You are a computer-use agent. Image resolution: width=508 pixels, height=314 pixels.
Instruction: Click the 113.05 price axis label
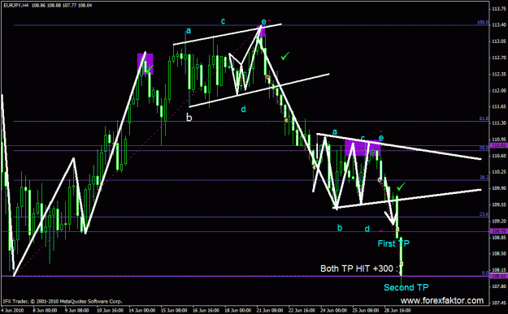[499, 41]
